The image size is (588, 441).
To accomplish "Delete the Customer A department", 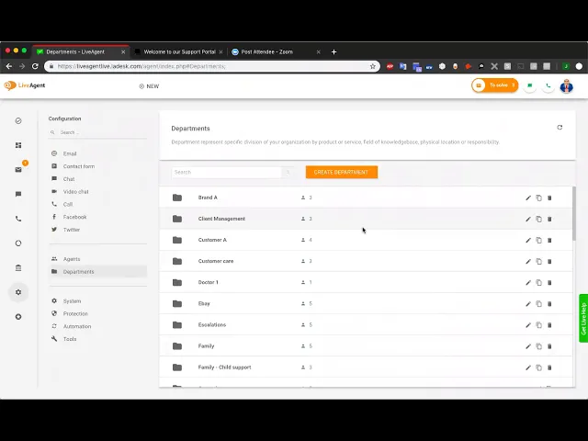I will tap(549, 240).
